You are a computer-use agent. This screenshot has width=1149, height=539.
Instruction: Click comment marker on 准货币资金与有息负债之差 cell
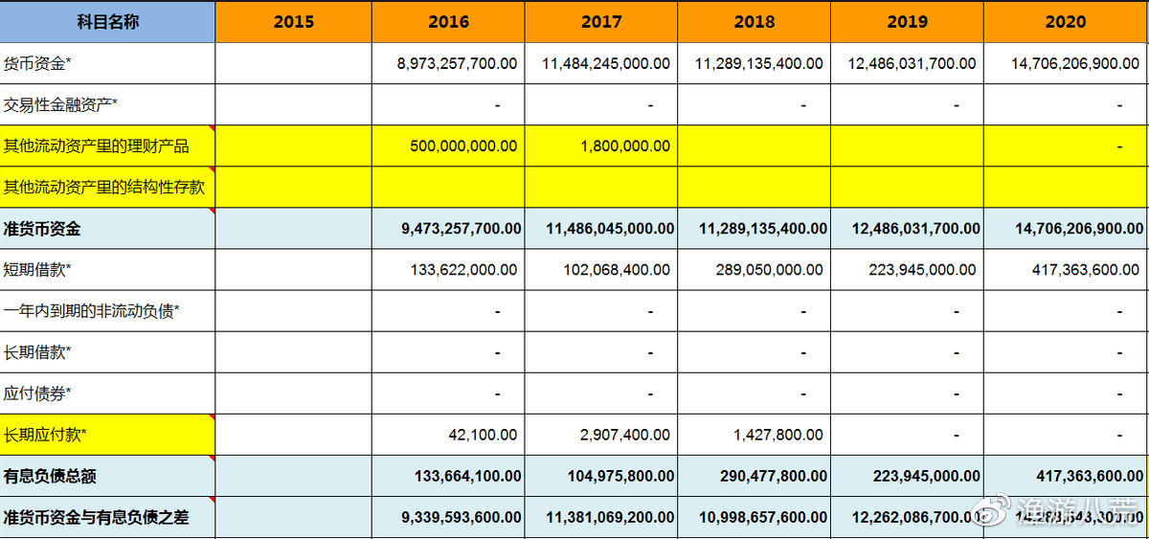tap(212, 500)
